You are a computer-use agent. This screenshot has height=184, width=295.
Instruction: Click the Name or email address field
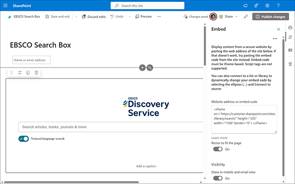click(x=31, y=60)
